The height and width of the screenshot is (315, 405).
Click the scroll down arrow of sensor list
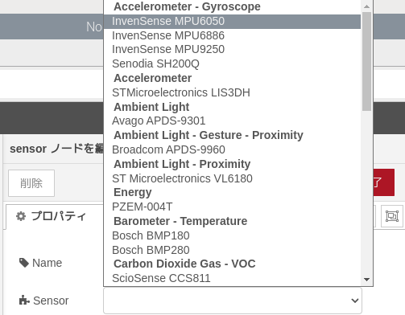pos(366,280)
